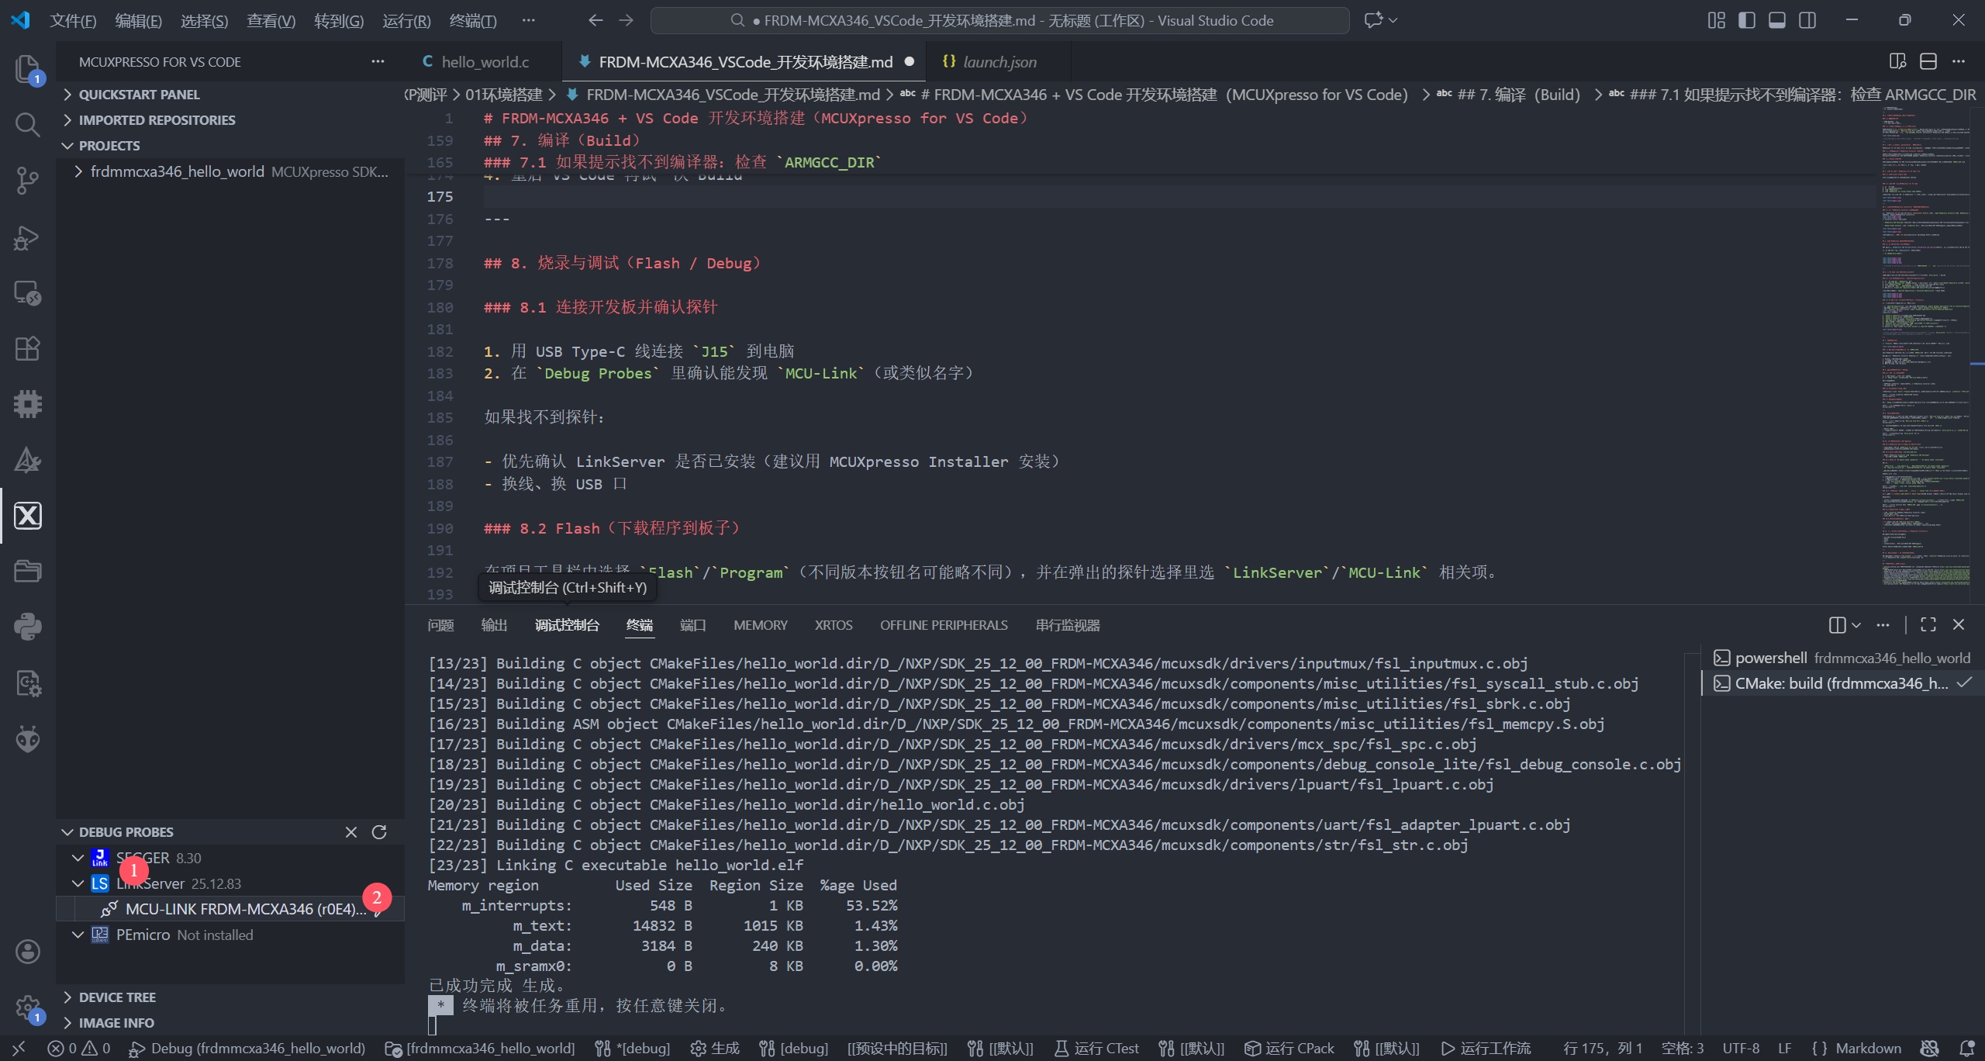The image size is (1985, 1061).
Task: Open the Search view in activity bar
Action: click(27, 124)
